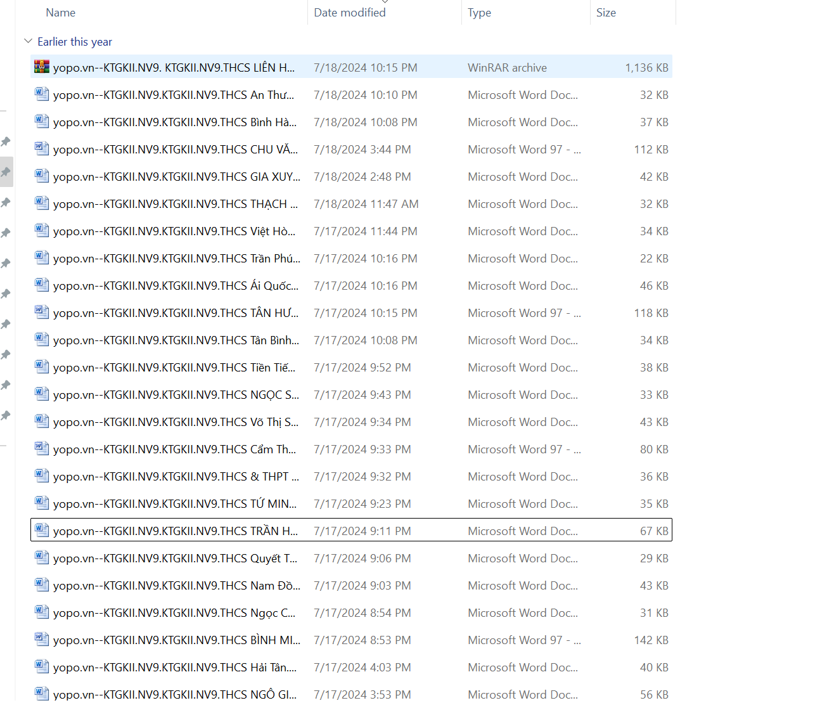This screenshot has width=834, height=717.
Task: Select file name THCS Trần Phú...
Action: coord(177,259)
